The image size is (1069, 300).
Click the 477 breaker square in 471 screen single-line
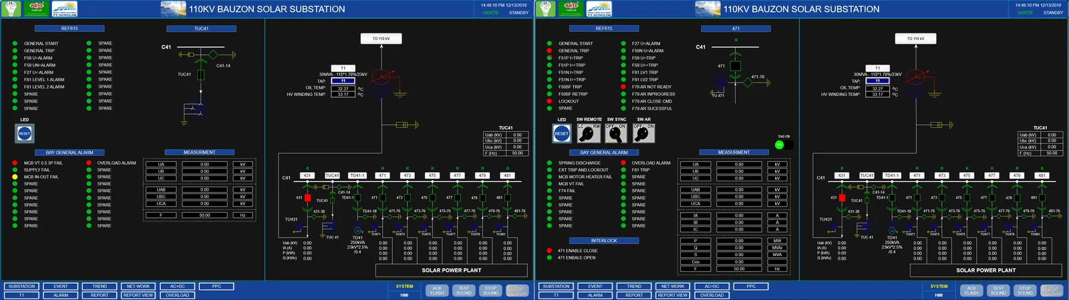coord(991,197)
